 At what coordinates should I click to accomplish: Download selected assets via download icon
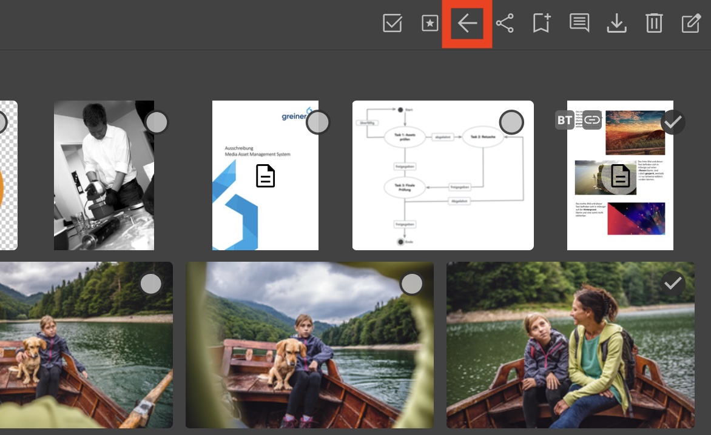coord(616,24)
